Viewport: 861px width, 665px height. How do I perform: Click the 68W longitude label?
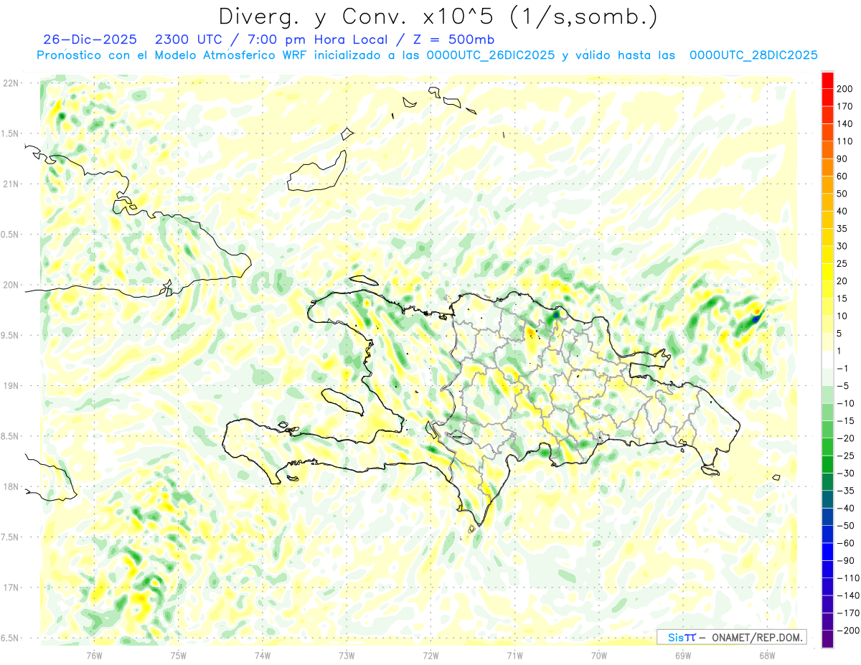(767, 654)
